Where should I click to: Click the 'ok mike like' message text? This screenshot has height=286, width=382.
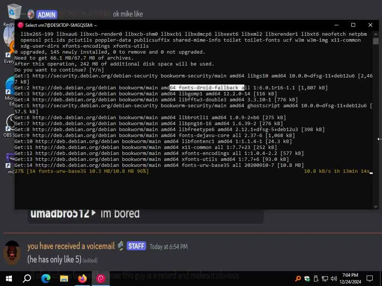click(128, 14)
